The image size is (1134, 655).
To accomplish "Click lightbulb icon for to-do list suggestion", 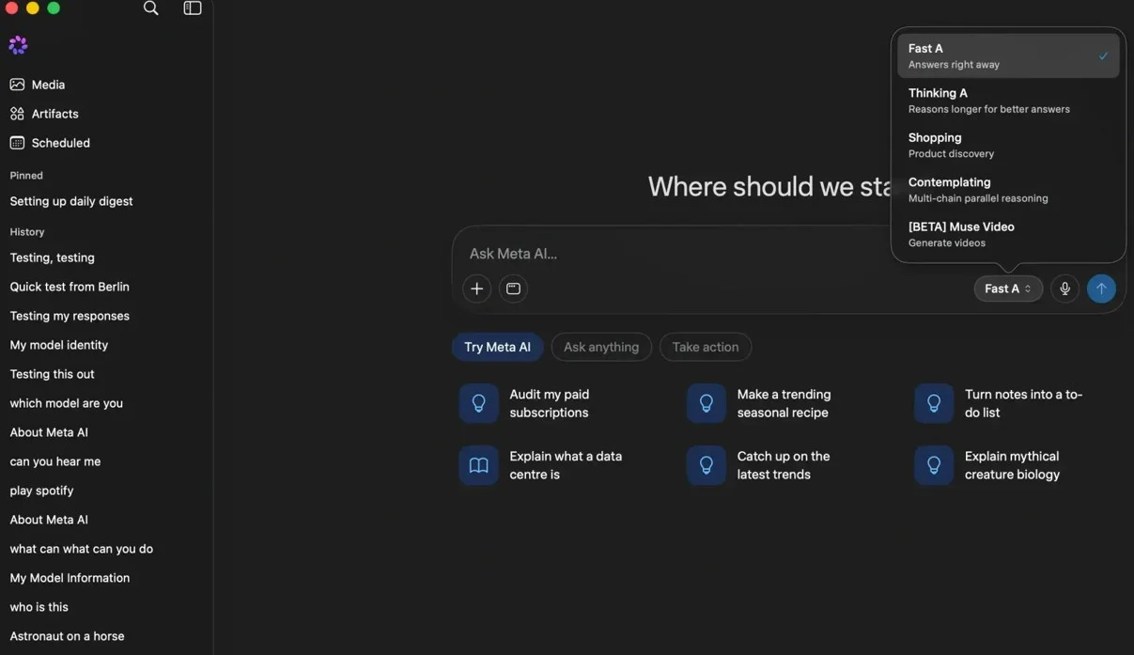I will pos(934,403).
